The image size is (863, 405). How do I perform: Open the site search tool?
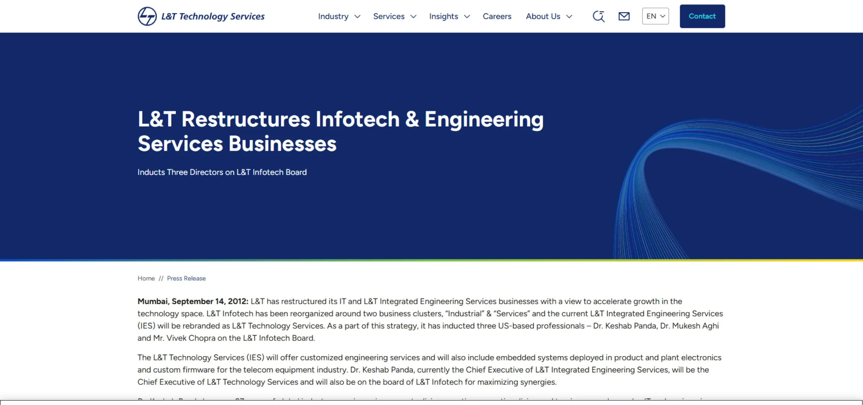click(x=598, y=16)
